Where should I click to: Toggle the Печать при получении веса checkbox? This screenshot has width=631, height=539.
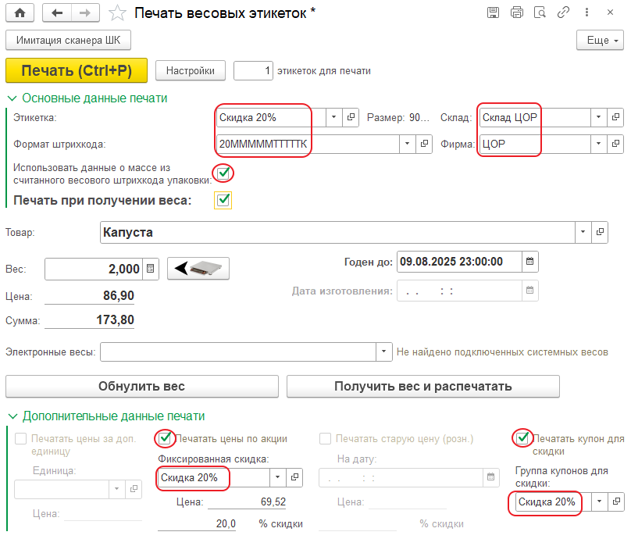point(223,201)
